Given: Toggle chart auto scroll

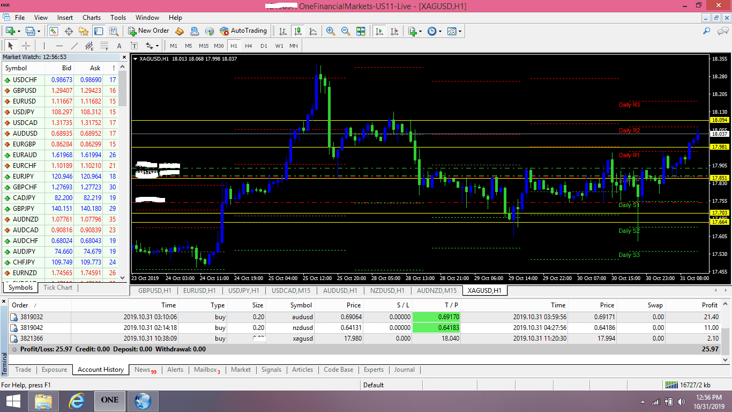Looking at the screenshot, I should (x=379, y=31).
